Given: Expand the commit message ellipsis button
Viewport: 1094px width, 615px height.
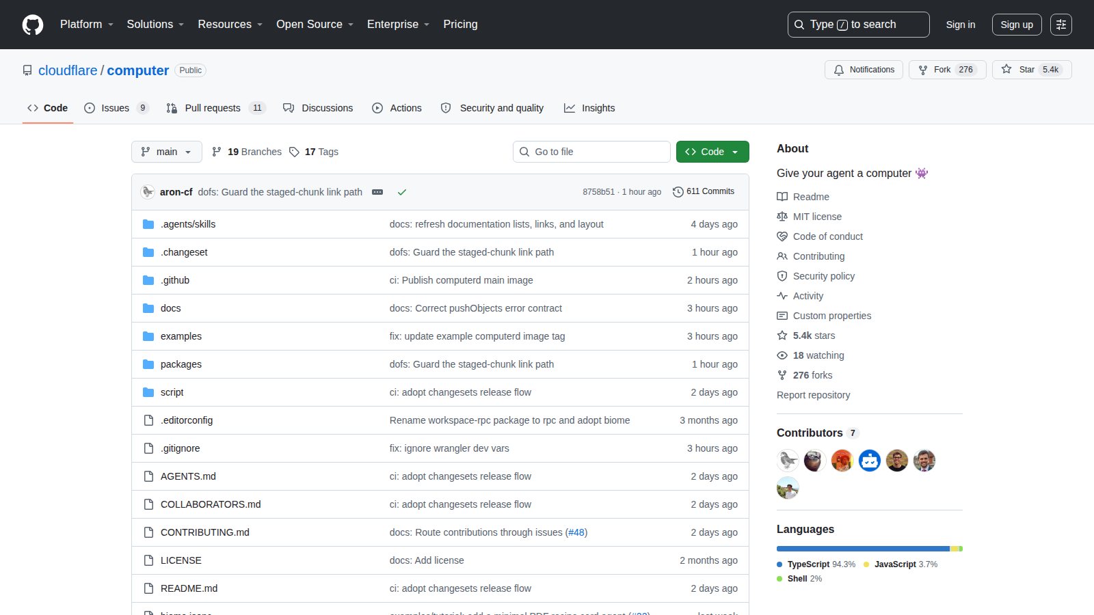Looking at the screenshot, I should pyautogui.click(x=377, y=192).
